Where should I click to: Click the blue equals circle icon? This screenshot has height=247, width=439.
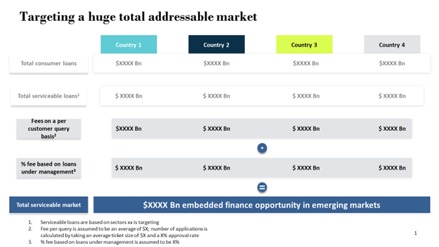coord(262,187)
